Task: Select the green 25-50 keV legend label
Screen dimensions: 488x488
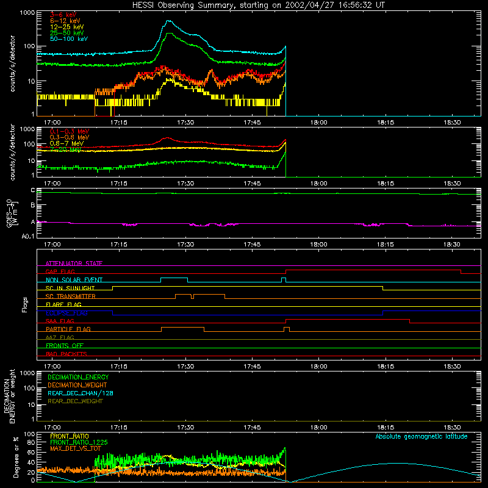Action: 67,33
